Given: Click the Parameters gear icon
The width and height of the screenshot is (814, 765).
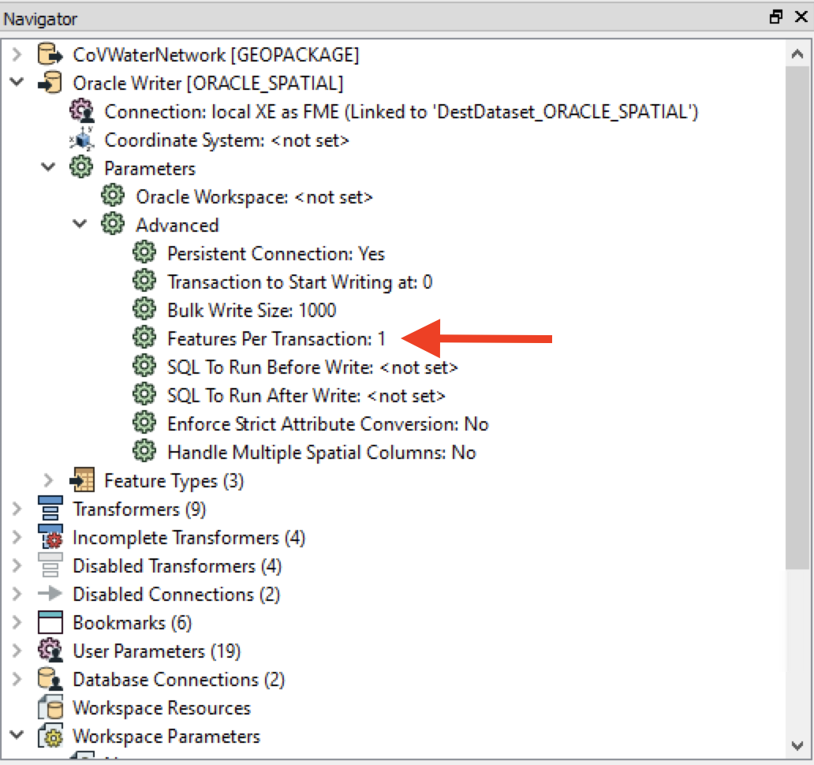Looking at the screenshot, I should tap(81, 168).
